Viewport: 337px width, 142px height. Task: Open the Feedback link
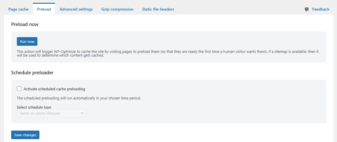point(321,9)
